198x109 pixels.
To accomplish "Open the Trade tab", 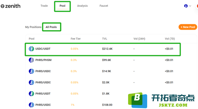I will pos(44,6).
